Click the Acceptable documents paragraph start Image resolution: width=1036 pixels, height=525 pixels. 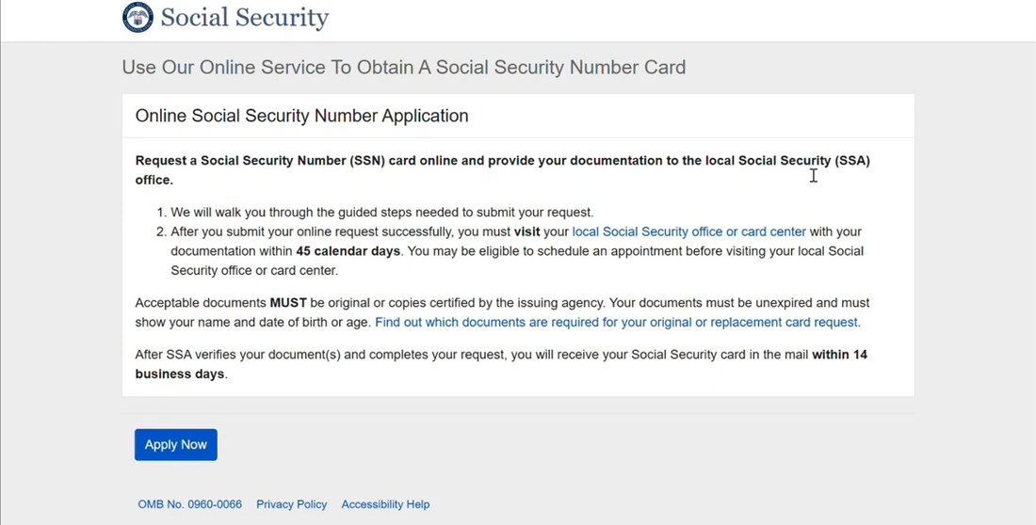click(201, 302)
